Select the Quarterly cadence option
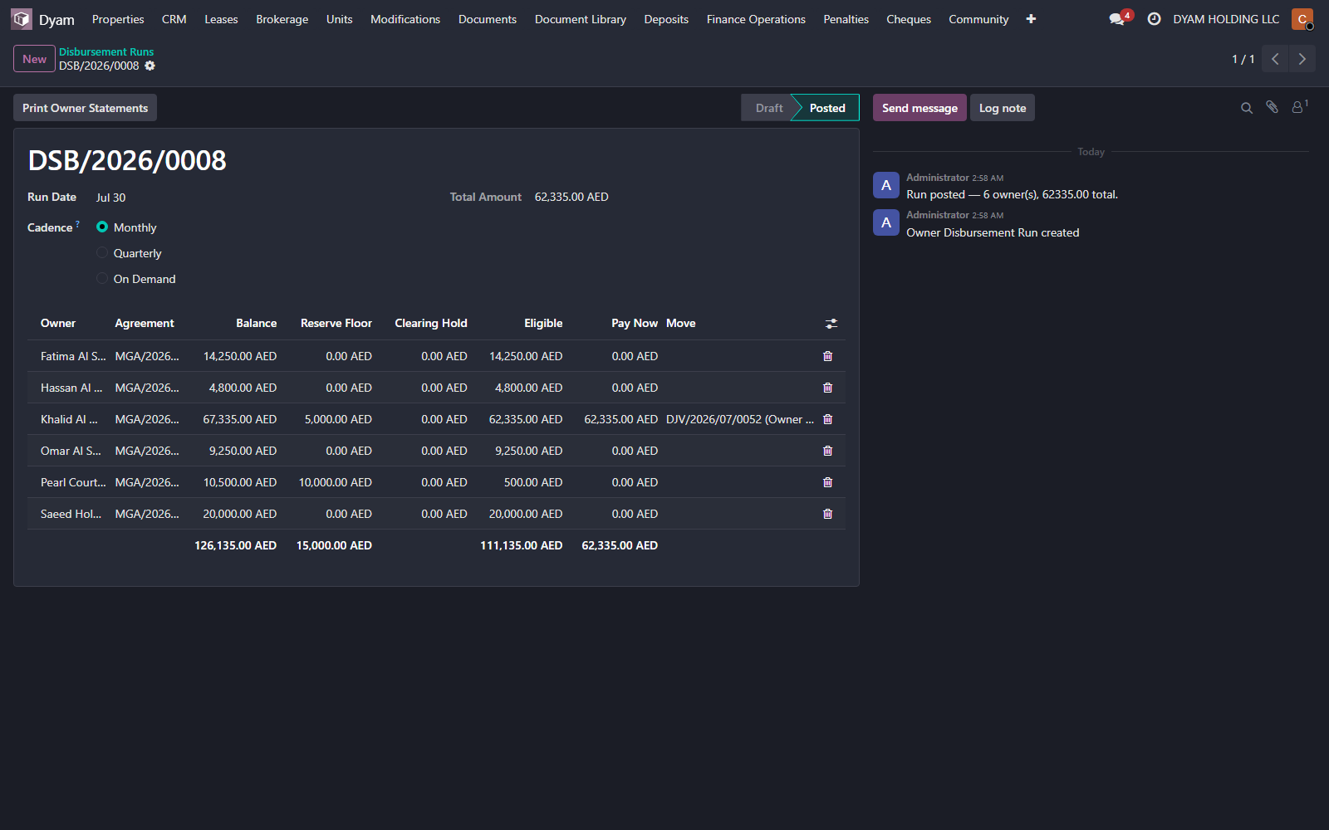 tap(102, 252)
